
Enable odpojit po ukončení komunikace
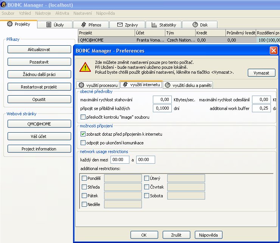pos(83,143)
